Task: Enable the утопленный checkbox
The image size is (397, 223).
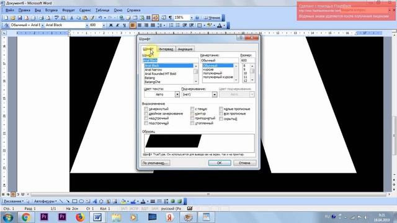Action: pyautogui.click(x=192, y=123)
